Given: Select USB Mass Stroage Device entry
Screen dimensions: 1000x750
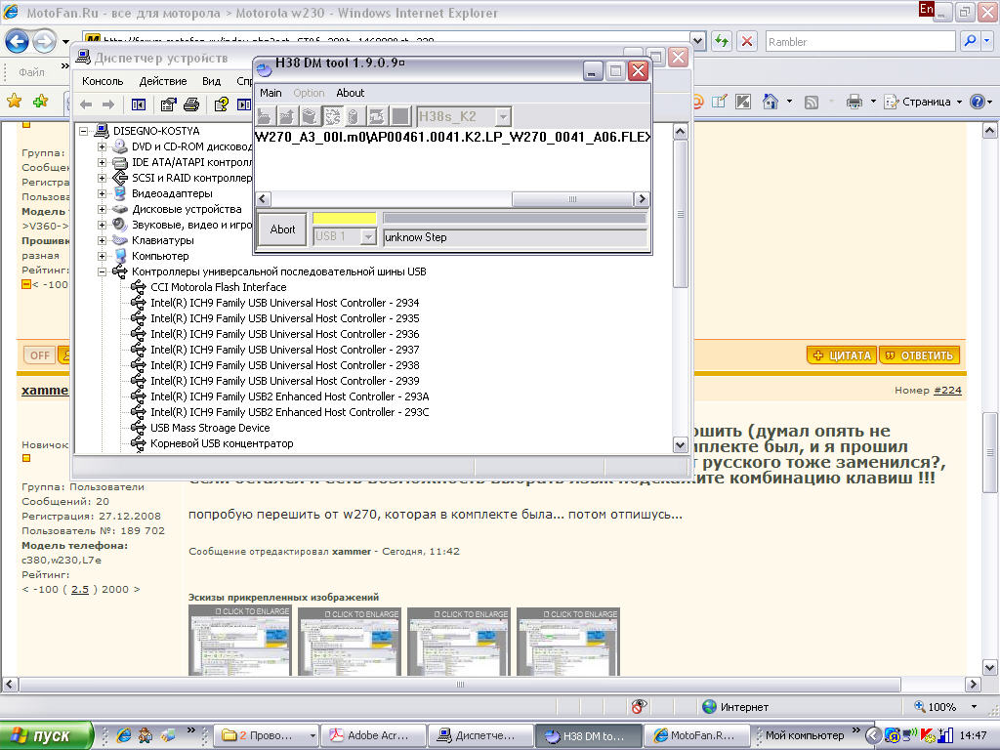Looking at the screenshot, I should pos(210,428).
